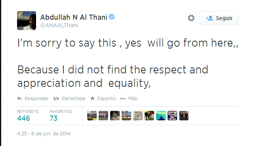Screen dimensions: 254x146
Task: Open last avatar with two men
Action: pyautogui.click(x=184, y=116)
